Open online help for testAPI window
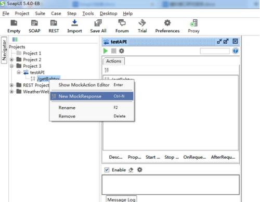Viewport: 260px width, 202px height. click(x=235, y=51)
